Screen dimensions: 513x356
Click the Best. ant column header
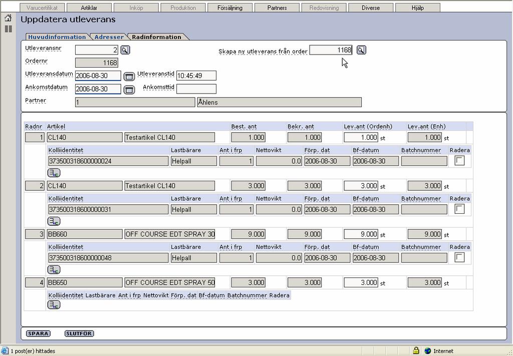pos(244,127)
